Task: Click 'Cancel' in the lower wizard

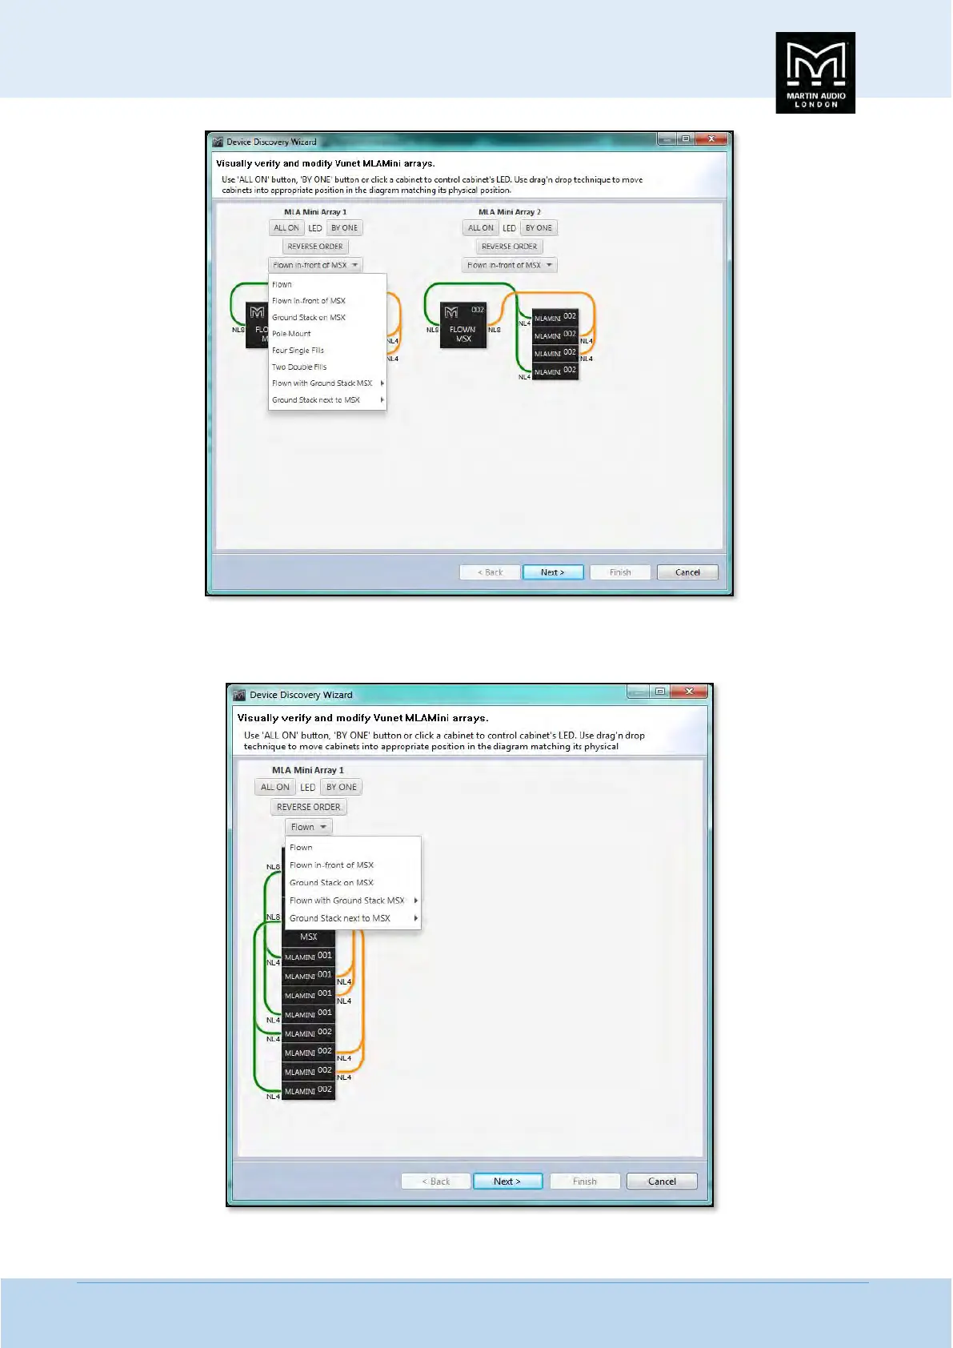Action: pos(662,1182)
